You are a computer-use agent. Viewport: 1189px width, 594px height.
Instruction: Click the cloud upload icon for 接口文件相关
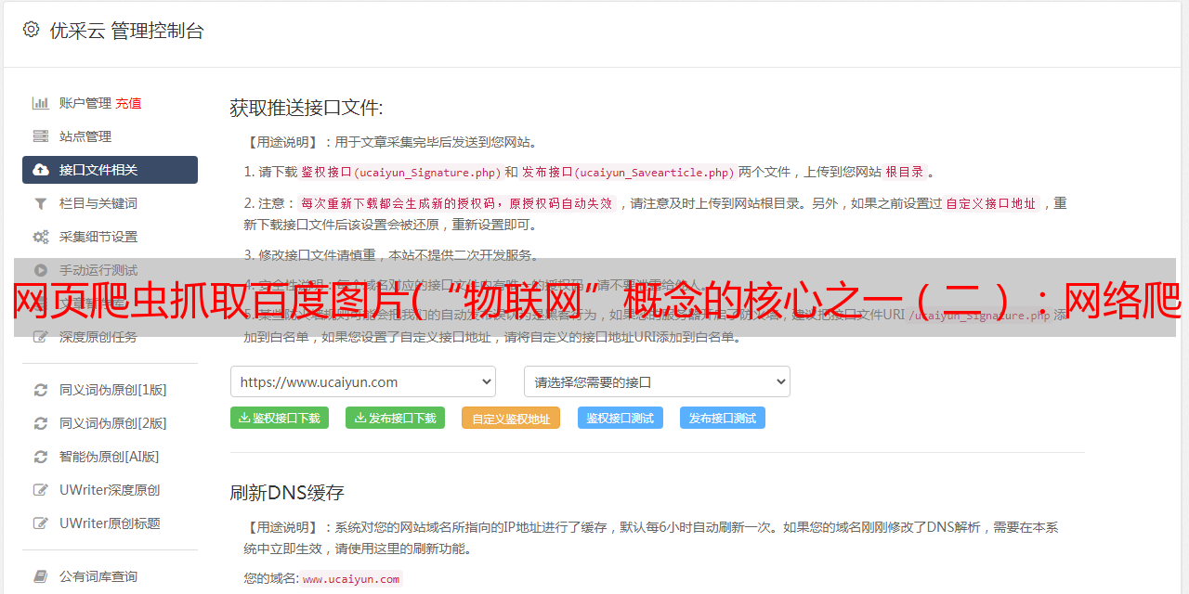tap(41, 170)
